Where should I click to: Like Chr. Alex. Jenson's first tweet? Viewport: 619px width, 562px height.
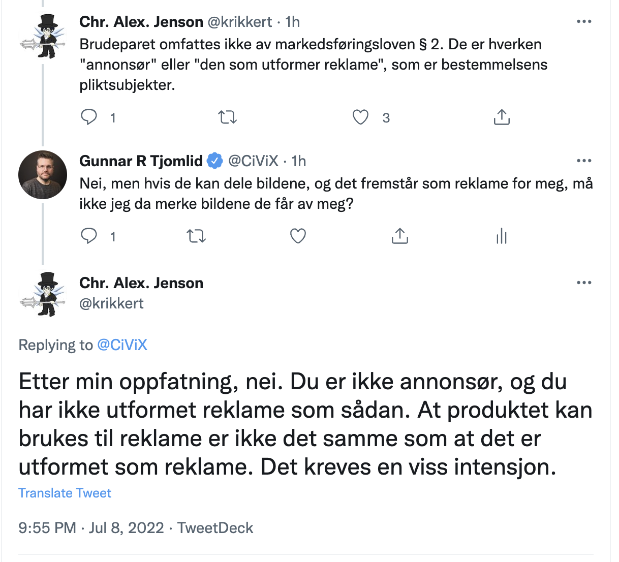coord(360,117)
